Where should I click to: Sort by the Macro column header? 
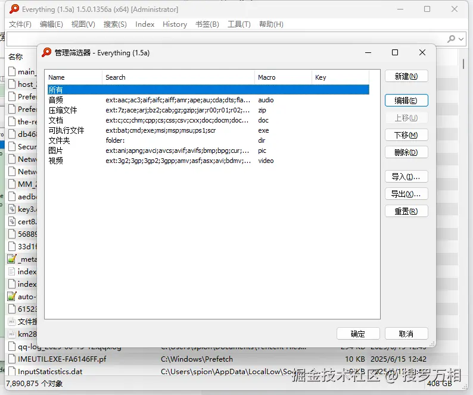(283, 77)
